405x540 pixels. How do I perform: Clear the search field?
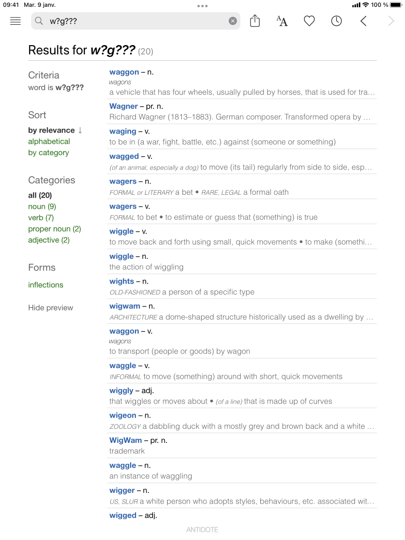[x=233, y=21]
